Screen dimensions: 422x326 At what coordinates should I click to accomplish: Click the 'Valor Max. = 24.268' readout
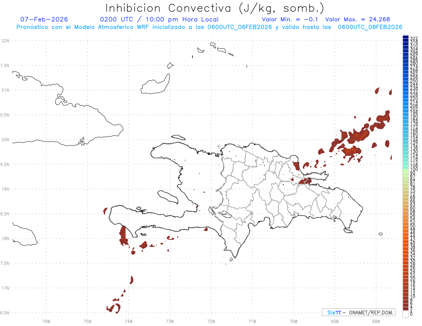[358, 19]
